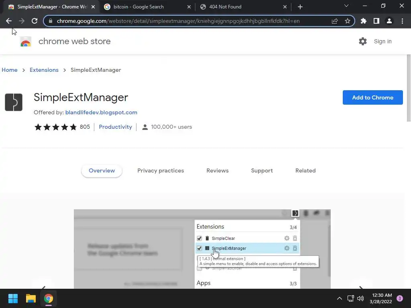The width and height of the screenshot is (411, 308).
Task: Click the extension screenshot preview image
Action: tap(202, 249)
